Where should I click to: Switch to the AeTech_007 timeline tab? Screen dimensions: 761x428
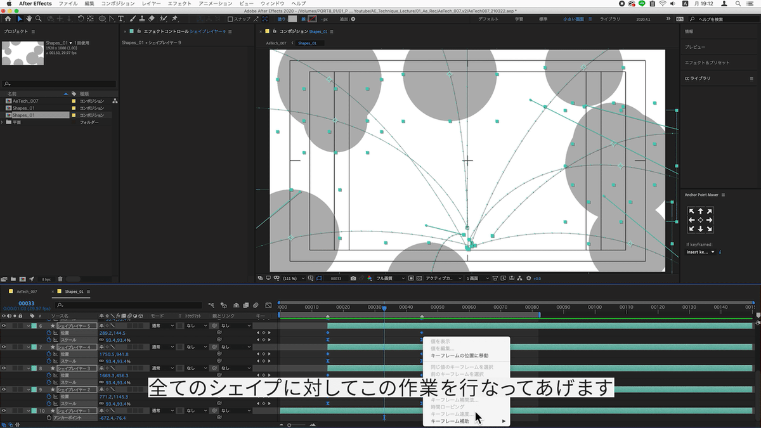tap(27, 292)
